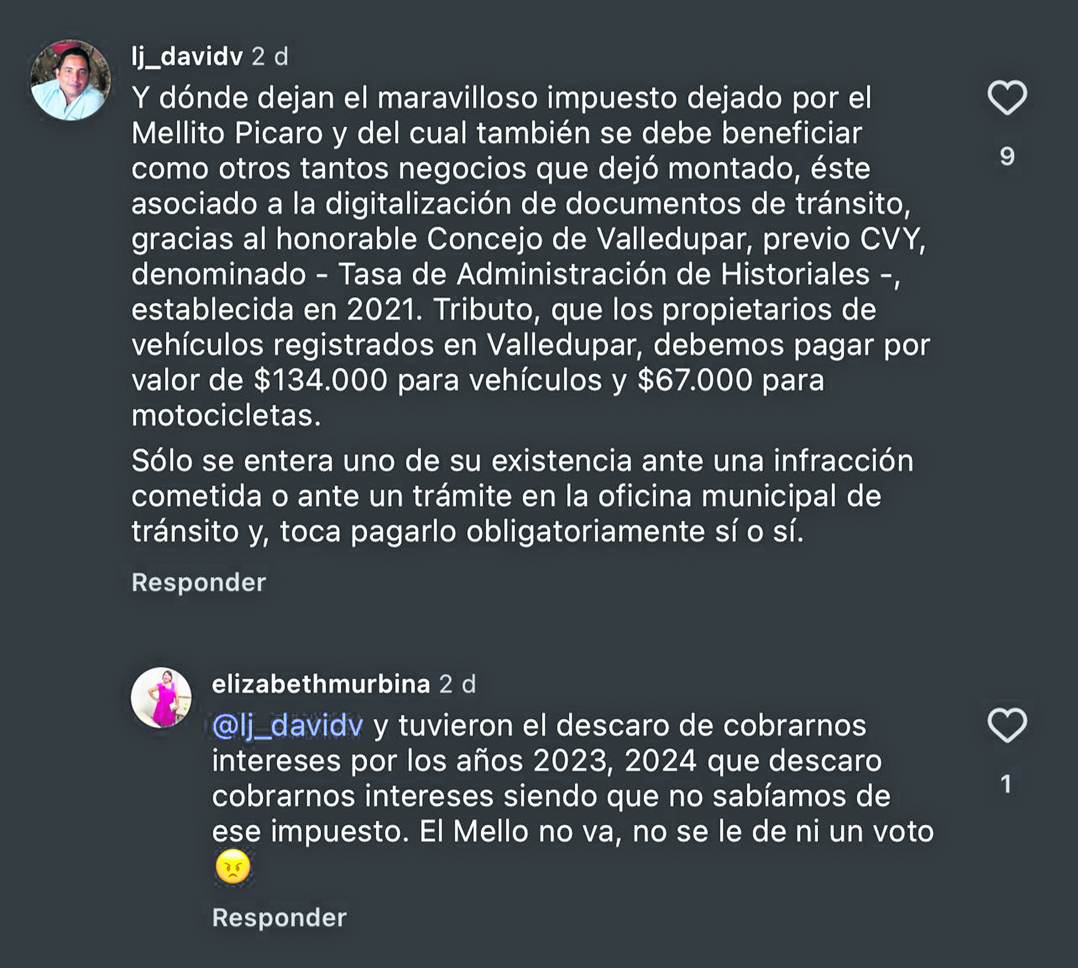Open the elizabethmurbina username link
The width and height of the screenshot is (1078, 968).
[x=321, y=684]
